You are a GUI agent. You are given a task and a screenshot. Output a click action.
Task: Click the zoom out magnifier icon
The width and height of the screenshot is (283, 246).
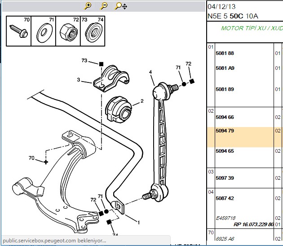click(104, 6)
